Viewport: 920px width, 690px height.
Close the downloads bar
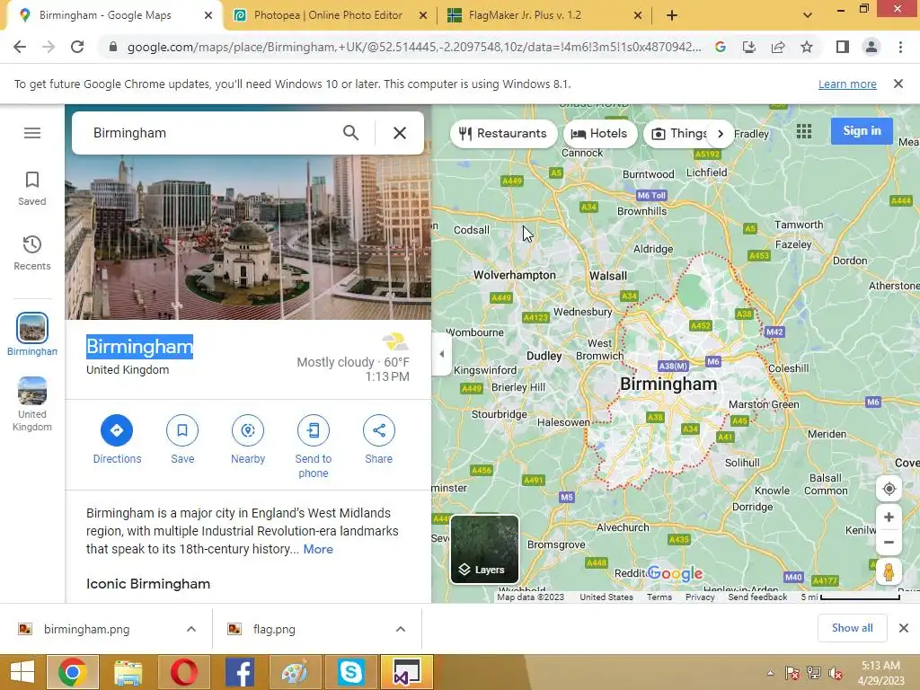pos(904,628)
